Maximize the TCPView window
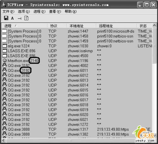The image size is (158, 144). pos(147,5)
